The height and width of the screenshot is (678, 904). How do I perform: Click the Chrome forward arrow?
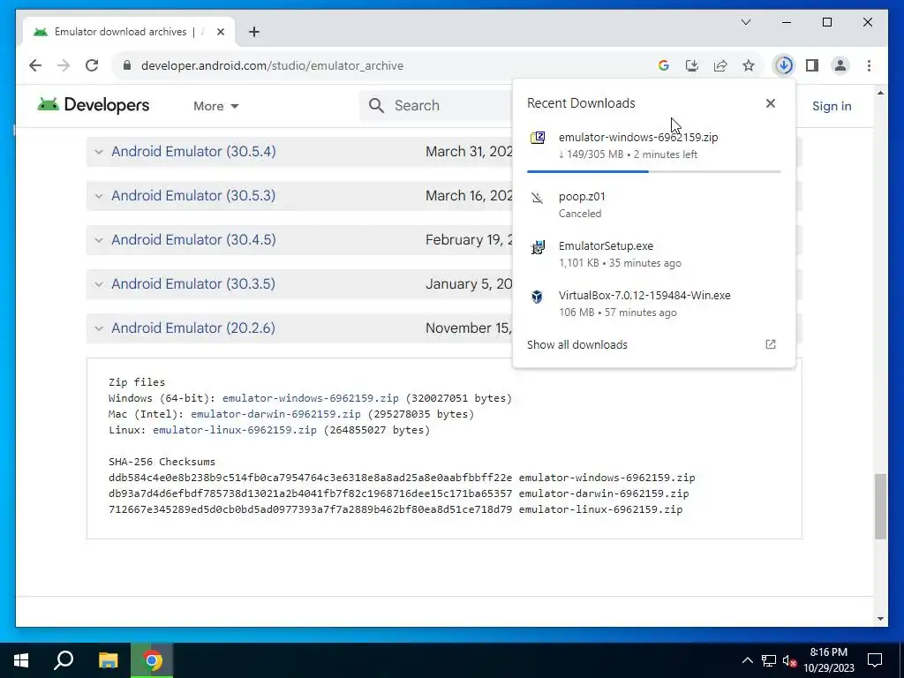click(64, 65)
